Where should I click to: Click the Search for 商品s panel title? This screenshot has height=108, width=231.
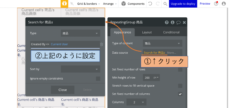click(40, 22)
